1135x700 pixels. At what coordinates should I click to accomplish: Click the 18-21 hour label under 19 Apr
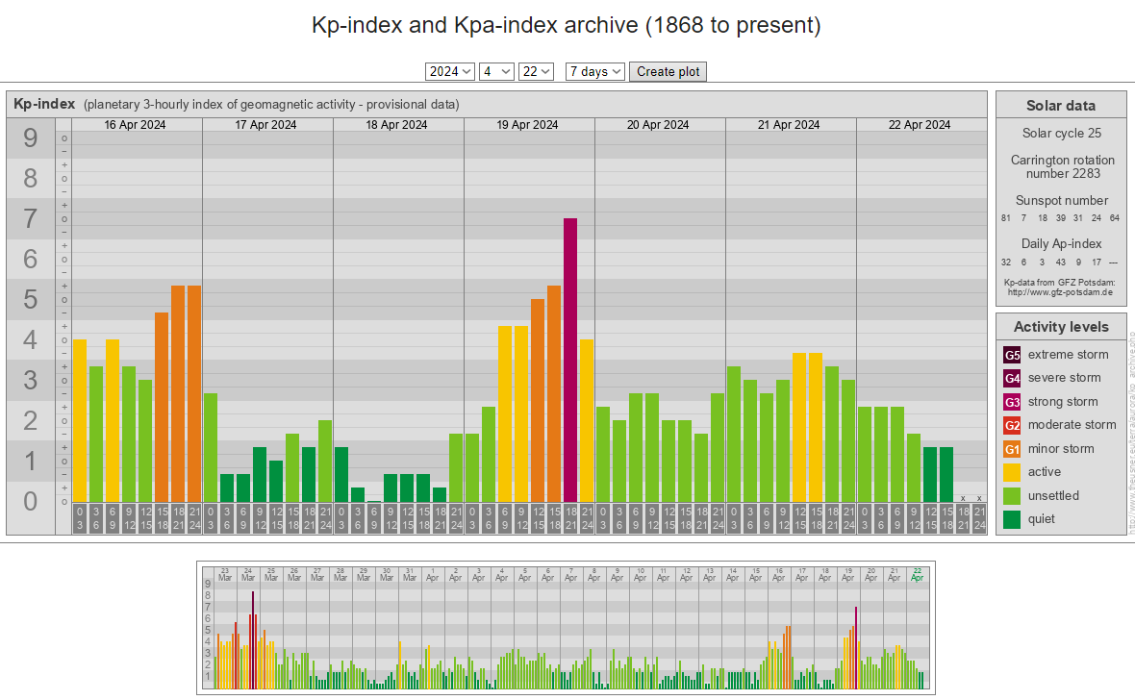[570, 519]
